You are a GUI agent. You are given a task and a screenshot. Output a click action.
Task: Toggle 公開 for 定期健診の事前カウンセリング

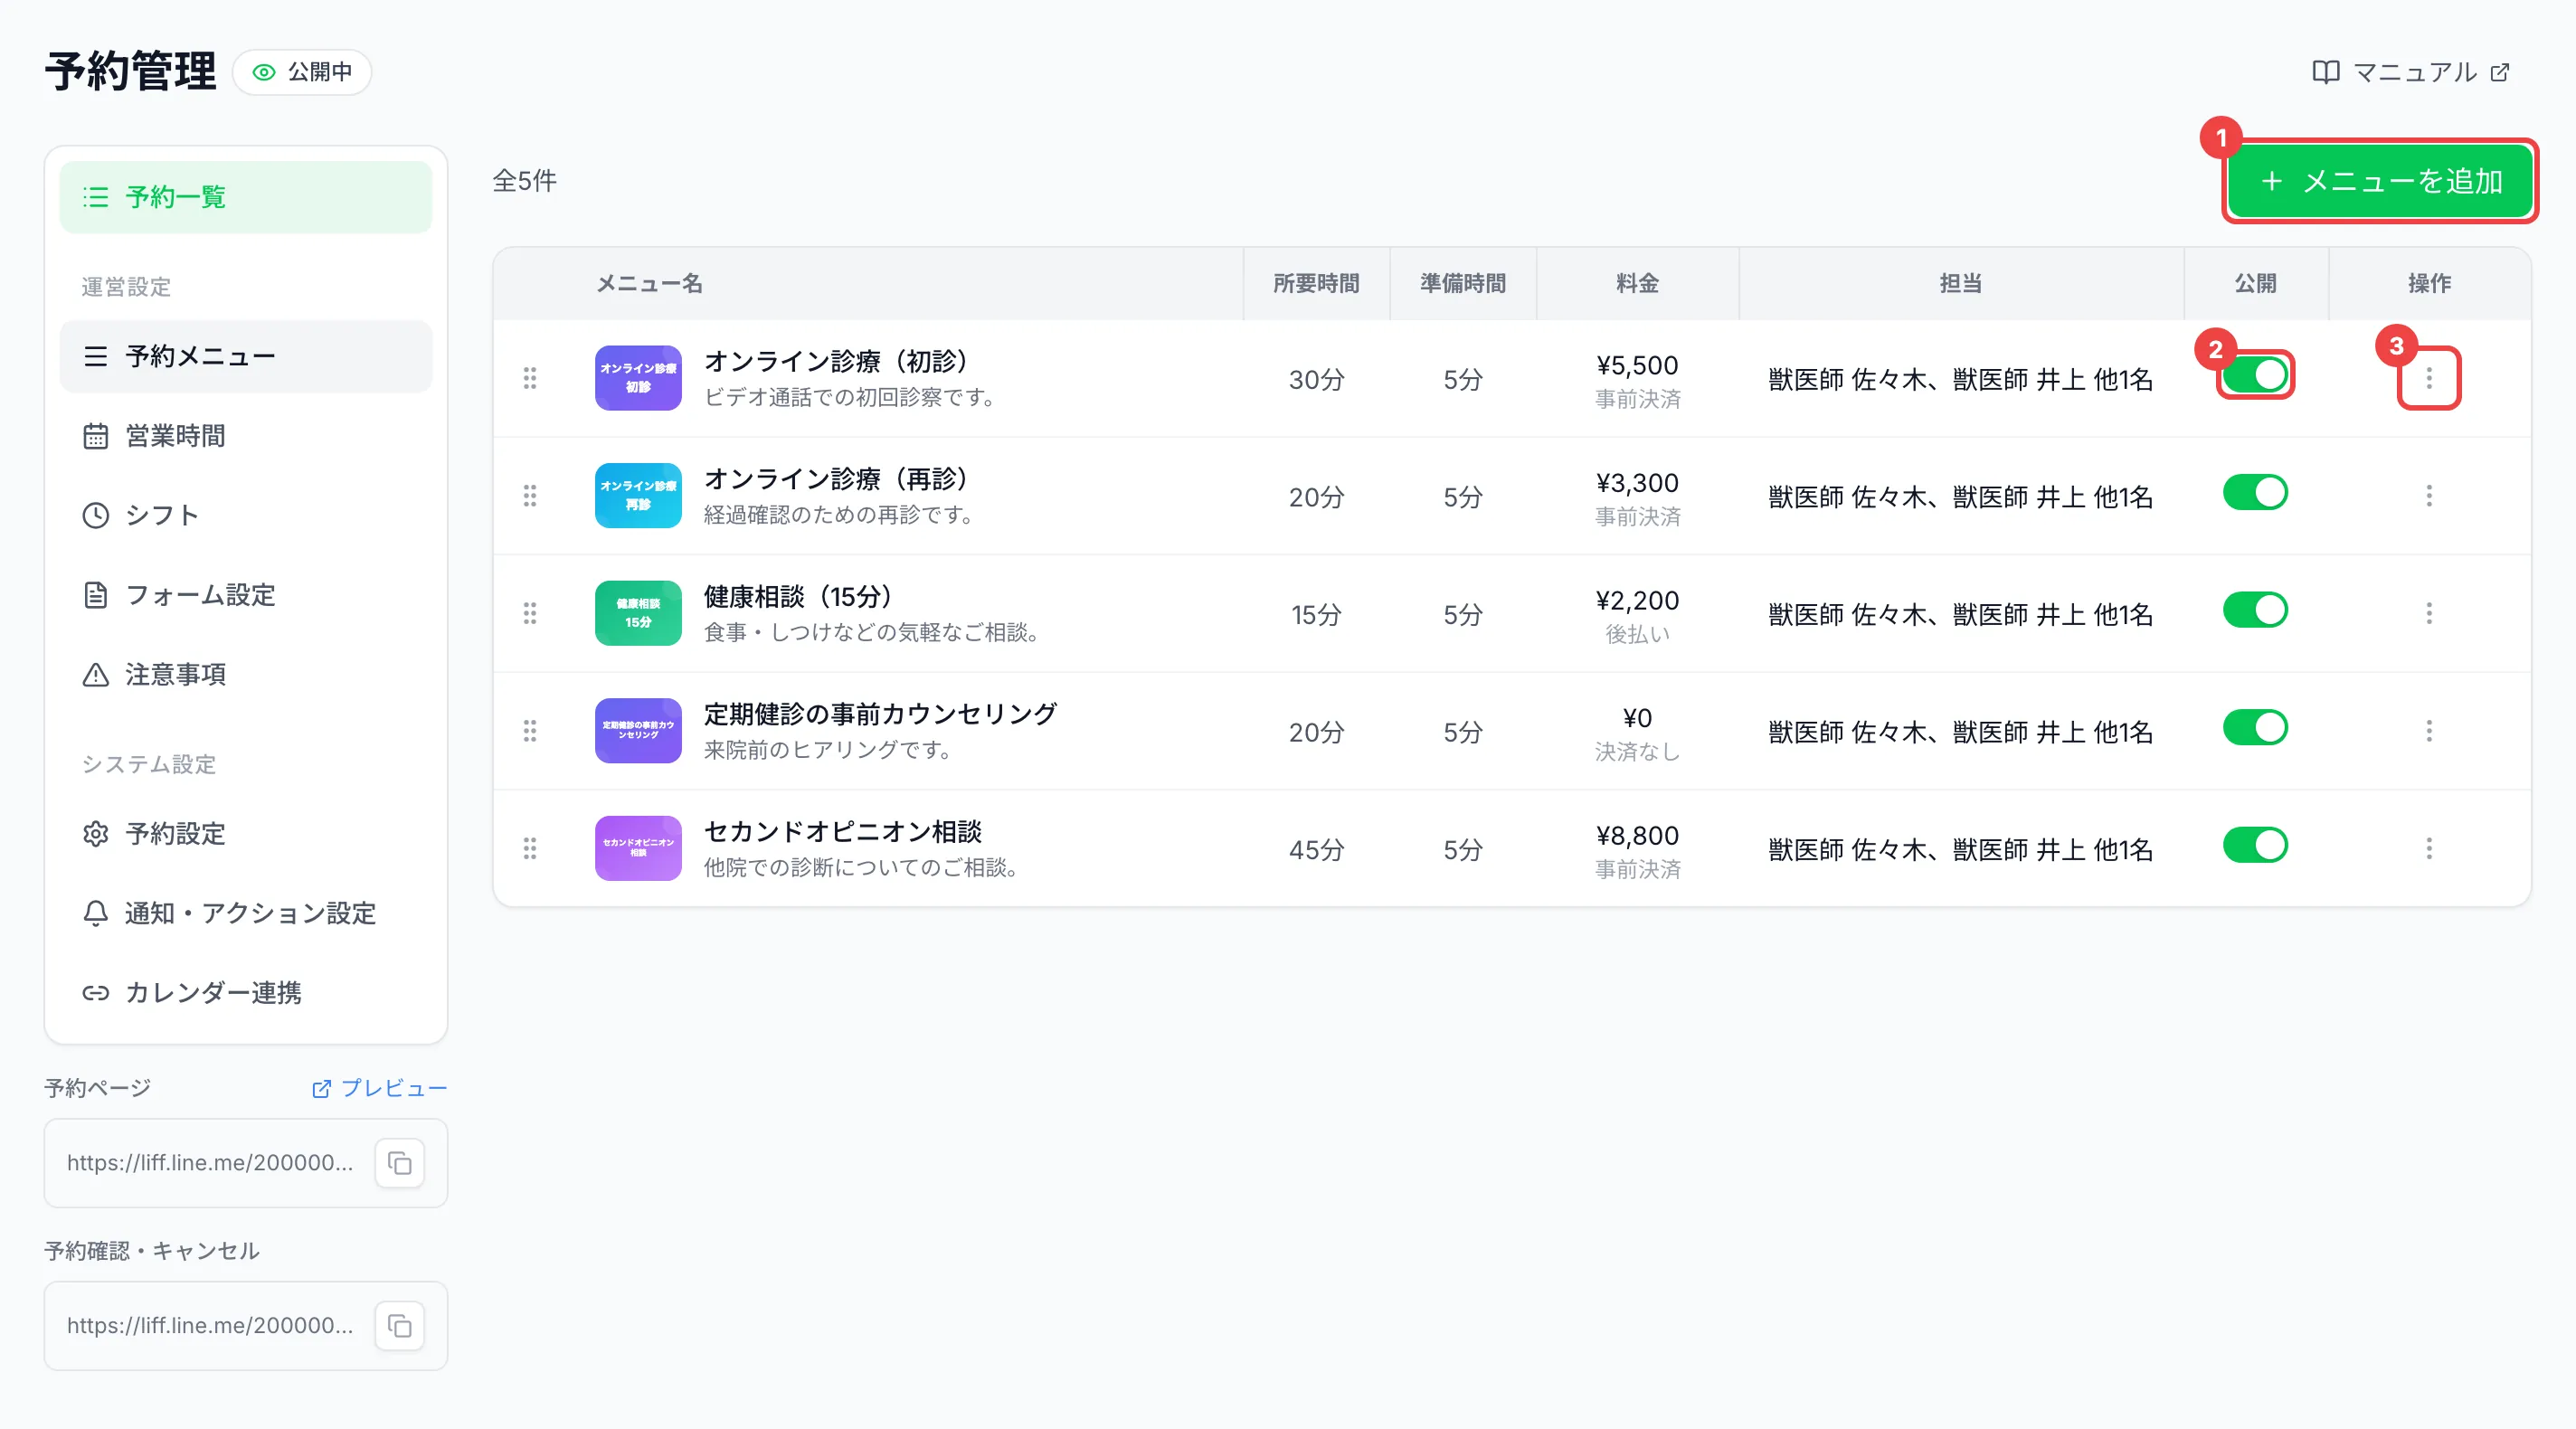(2255, 728)
